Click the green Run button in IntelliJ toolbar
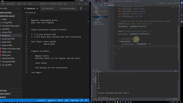183x103 pixels. pyautogui.click(x=167, y=3)
